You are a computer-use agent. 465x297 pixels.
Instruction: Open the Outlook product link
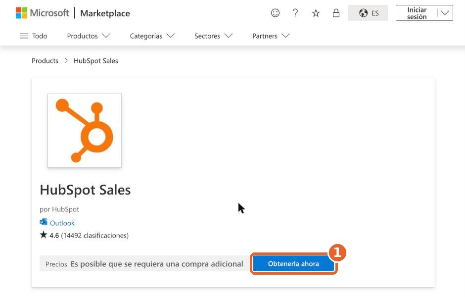pyautogui.click(x=62, y=223)
